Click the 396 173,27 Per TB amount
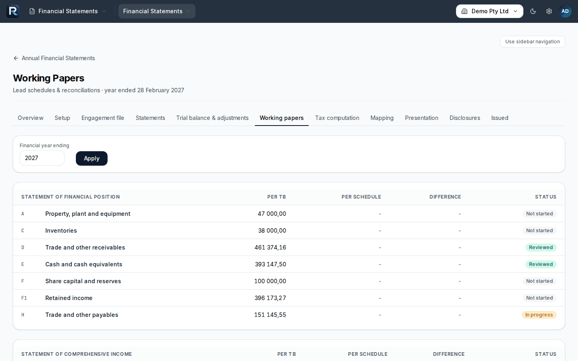The height and width of the screenshot is (361, 578). point(270,298)
